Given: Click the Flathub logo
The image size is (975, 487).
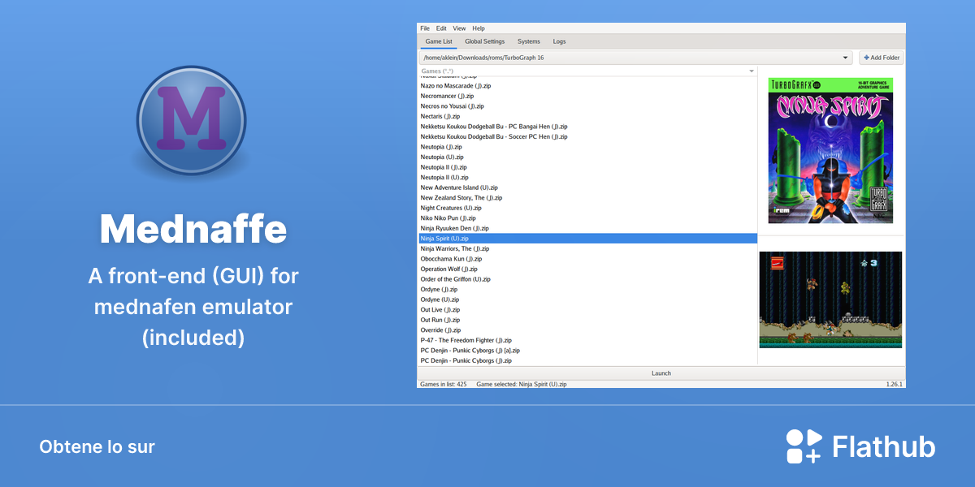Looking at the screenshot, I should [x=860, y=447].
